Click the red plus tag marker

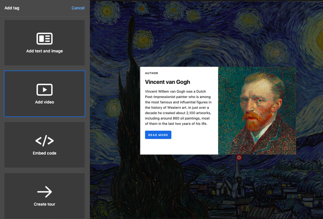click(239, 158)
